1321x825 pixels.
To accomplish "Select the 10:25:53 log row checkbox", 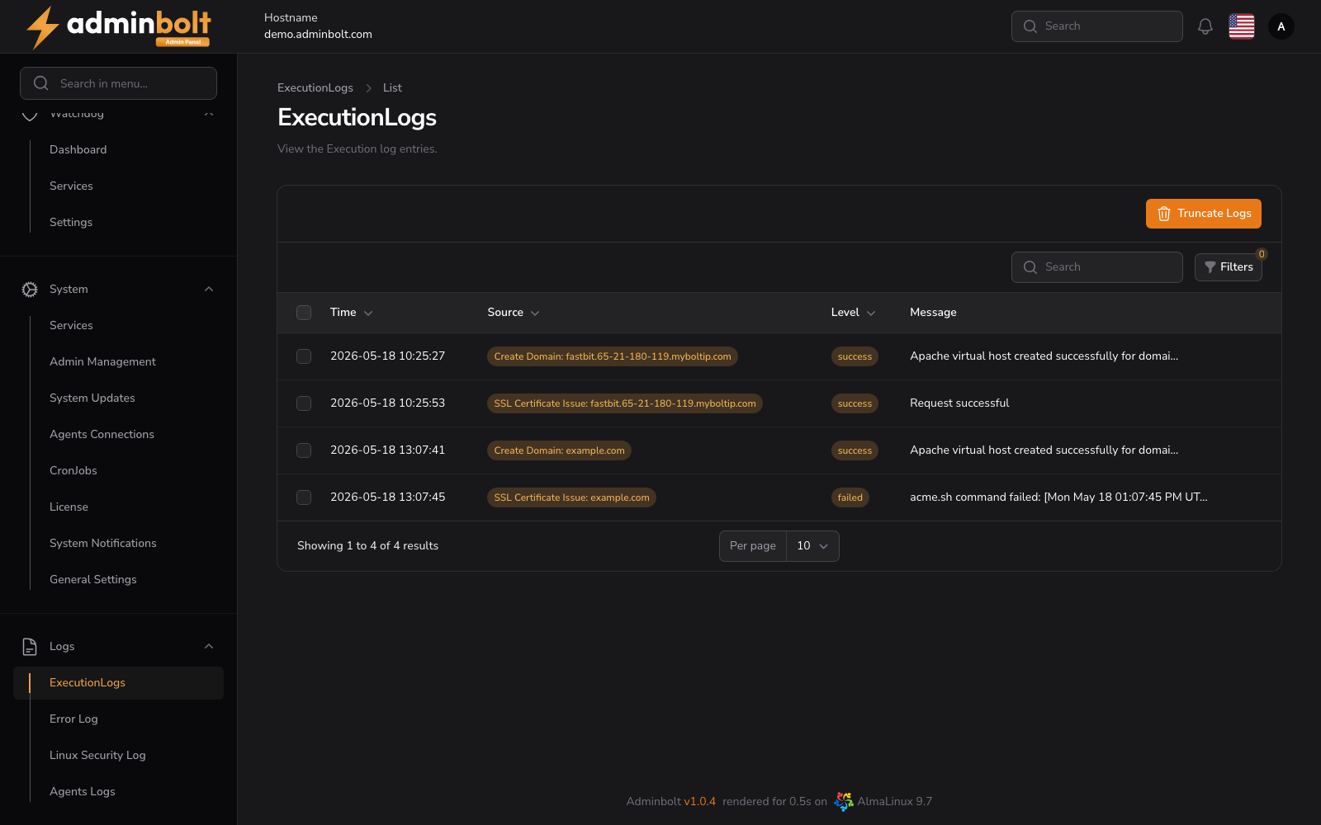I will tap(304, 403).
